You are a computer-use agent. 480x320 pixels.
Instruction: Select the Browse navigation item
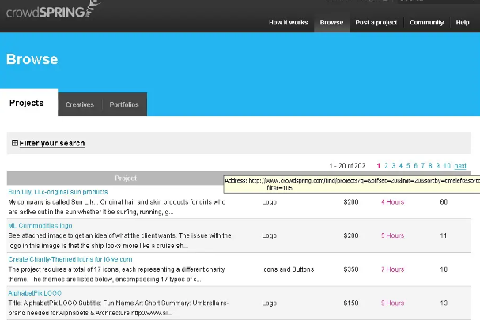pyautogui.click(x=331, y=22)
